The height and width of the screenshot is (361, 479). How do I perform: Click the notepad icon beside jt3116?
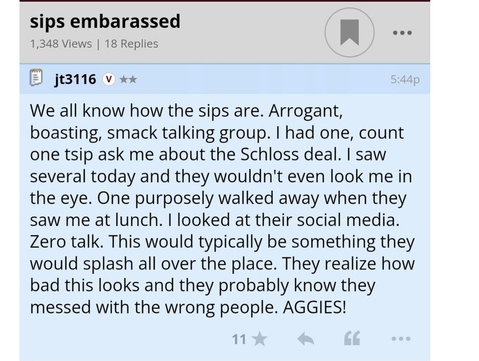pyautogui.click(x=36, y=78)
